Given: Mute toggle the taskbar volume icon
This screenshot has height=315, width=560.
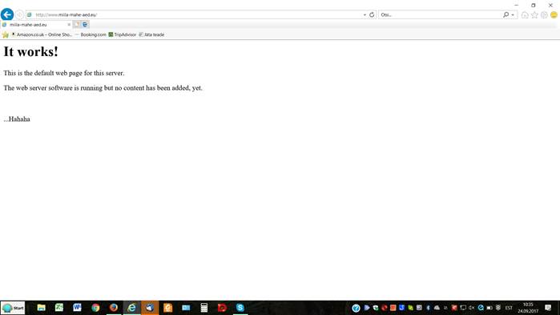Looking at the screenshot, I should (x=471, y=308).
